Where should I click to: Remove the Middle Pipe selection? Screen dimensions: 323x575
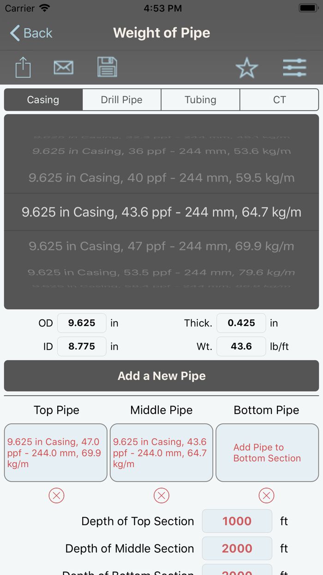[x=161, y=495]
